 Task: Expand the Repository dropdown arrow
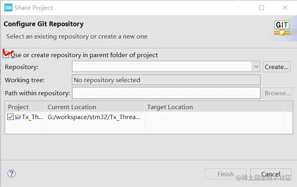click(256, 67)
